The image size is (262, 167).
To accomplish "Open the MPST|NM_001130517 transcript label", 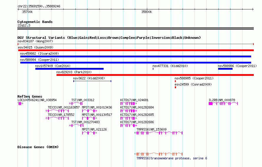I will [97, 115].
